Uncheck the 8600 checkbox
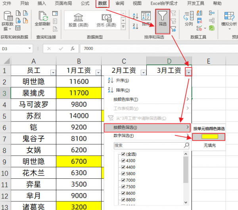Screen dimensions: 238x210 [123, 193]
